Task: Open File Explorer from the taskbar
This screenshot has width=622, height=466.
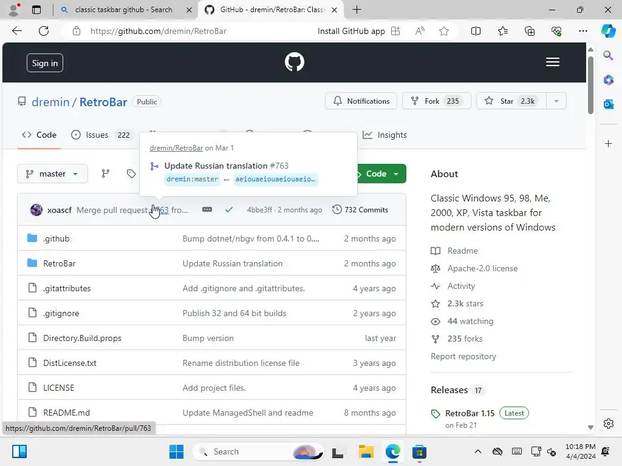Action: 366,451
